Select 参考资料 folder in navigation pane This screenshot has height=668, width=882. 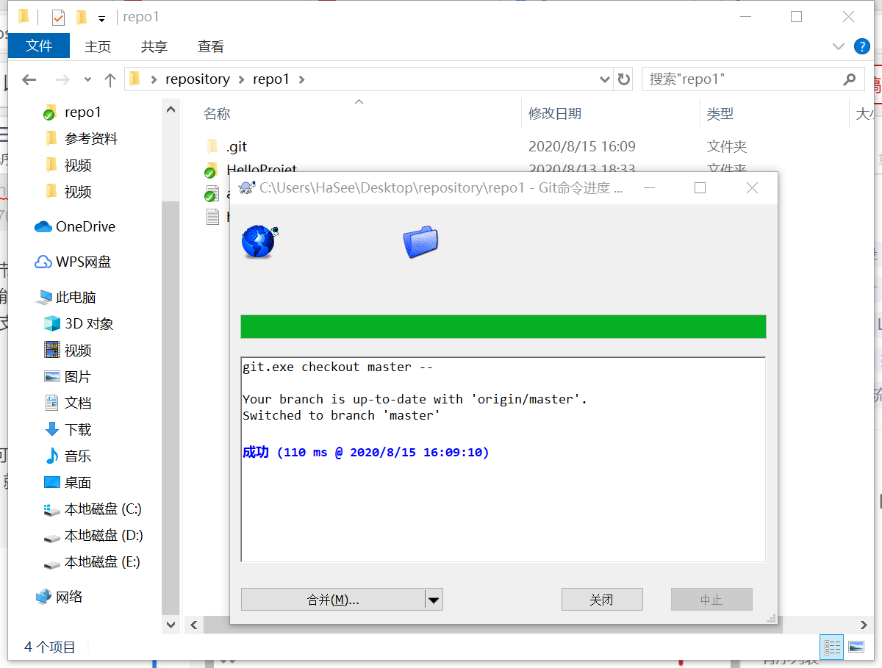(91, 138)
